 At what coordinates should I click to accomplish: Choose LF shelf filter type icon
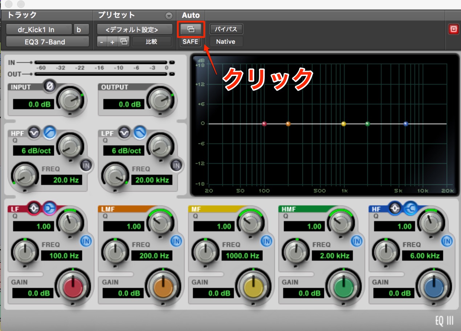[x=49, y=209]
